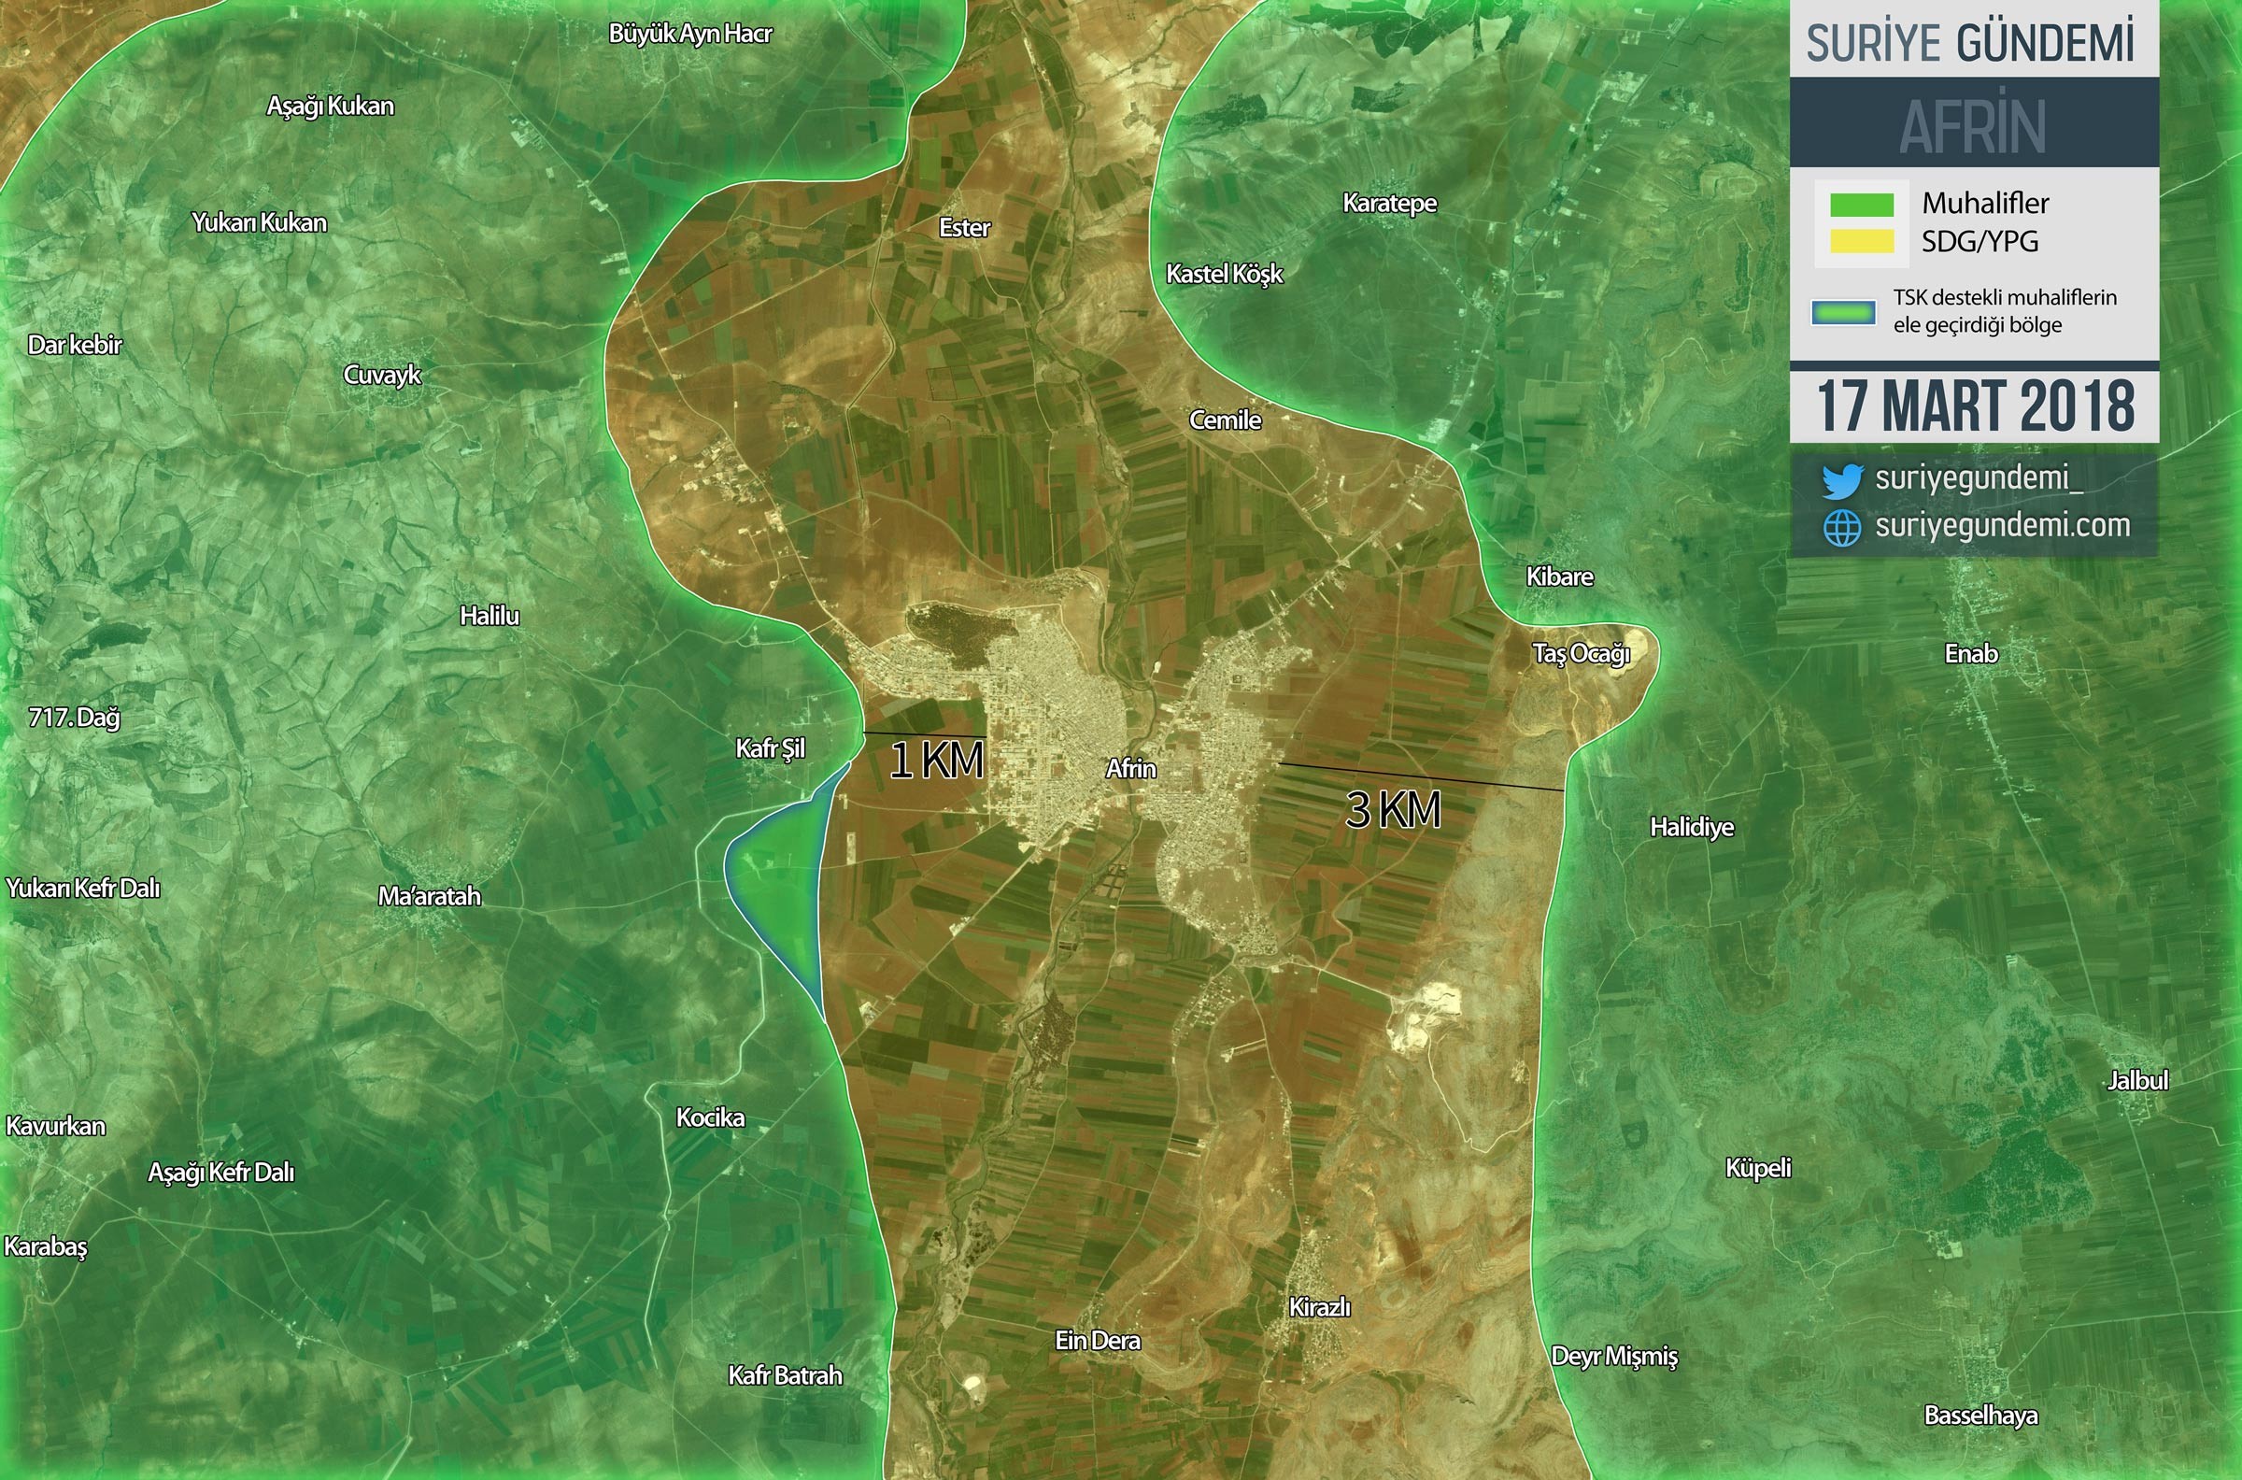2242x1480 pixels.
Task: Click the Ma'aratah label
Action: (430, 897)
